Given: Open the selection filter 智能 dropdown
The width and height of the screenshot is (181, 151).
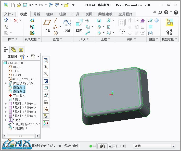Looking at the screenshot, I should point(173,146).
